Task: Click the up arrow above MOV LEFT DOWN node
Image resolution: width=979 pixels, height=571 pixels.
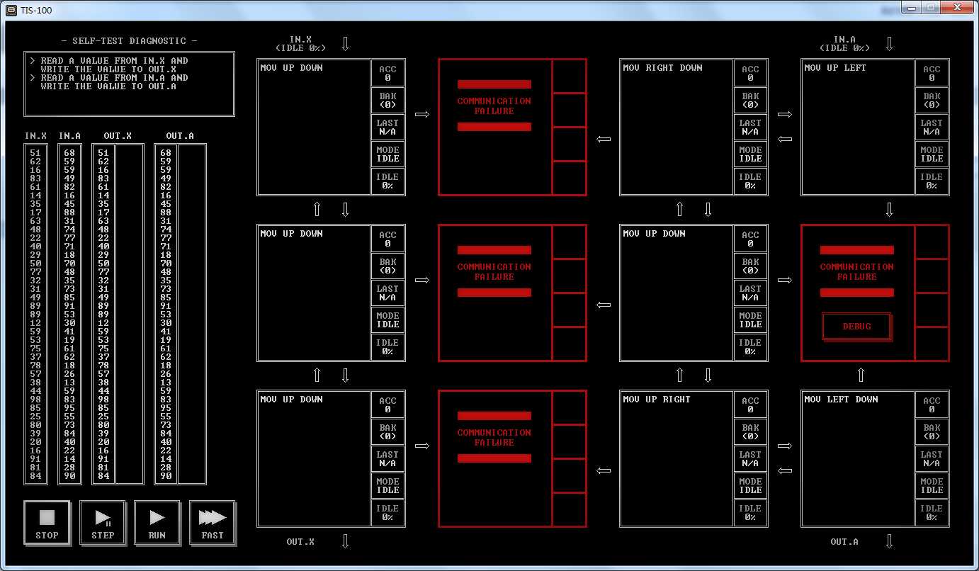Action: point(861,375)
